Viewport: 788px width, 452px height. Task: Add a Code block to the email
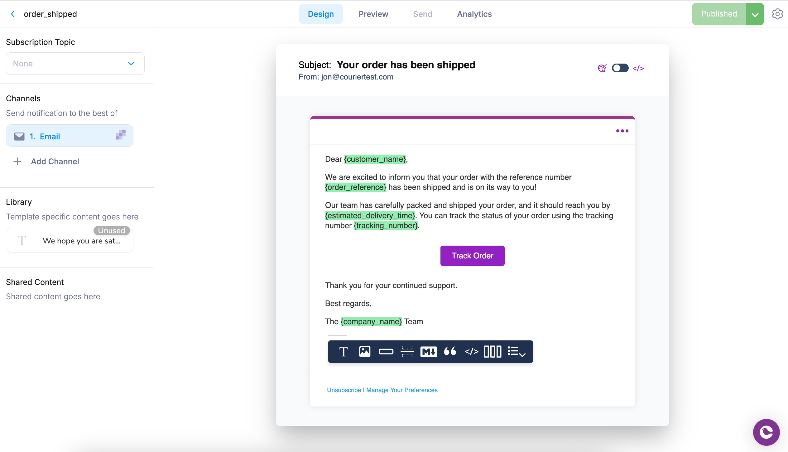click(471, 352)
